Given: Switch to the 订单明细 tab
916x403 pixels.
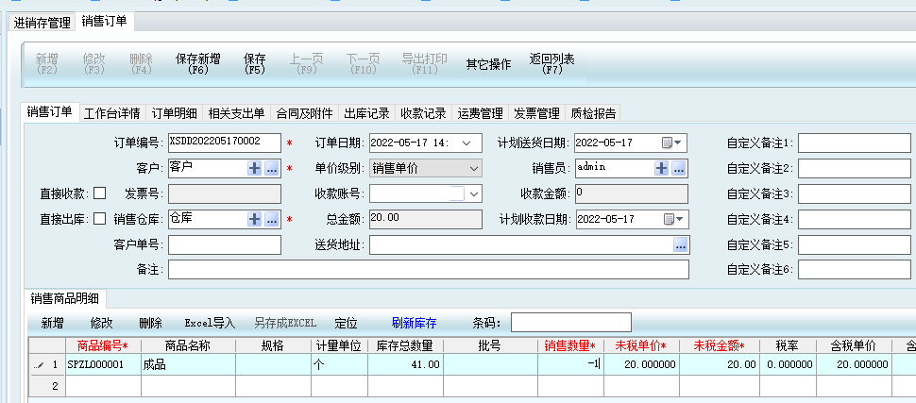Looking at the screenshot, I should pos(175,113).
